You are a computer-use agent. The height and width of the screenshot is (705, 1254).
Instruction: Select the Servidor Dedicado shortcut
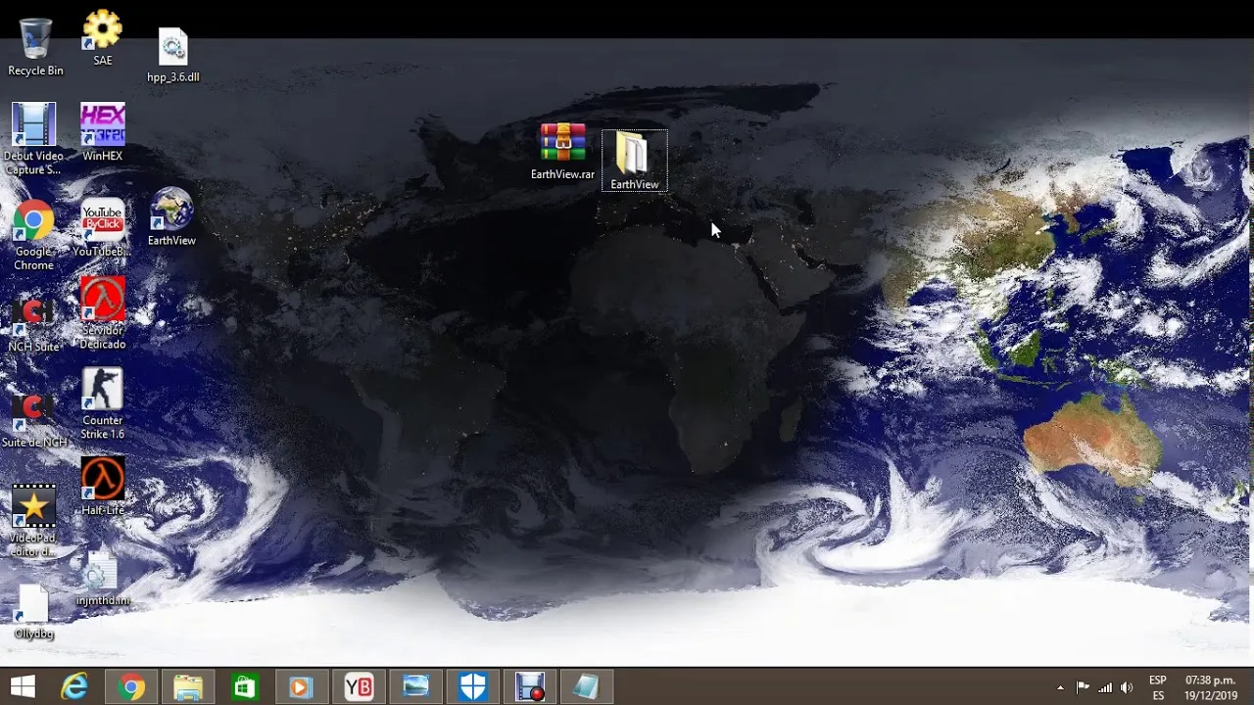click(x=103, y=313)
